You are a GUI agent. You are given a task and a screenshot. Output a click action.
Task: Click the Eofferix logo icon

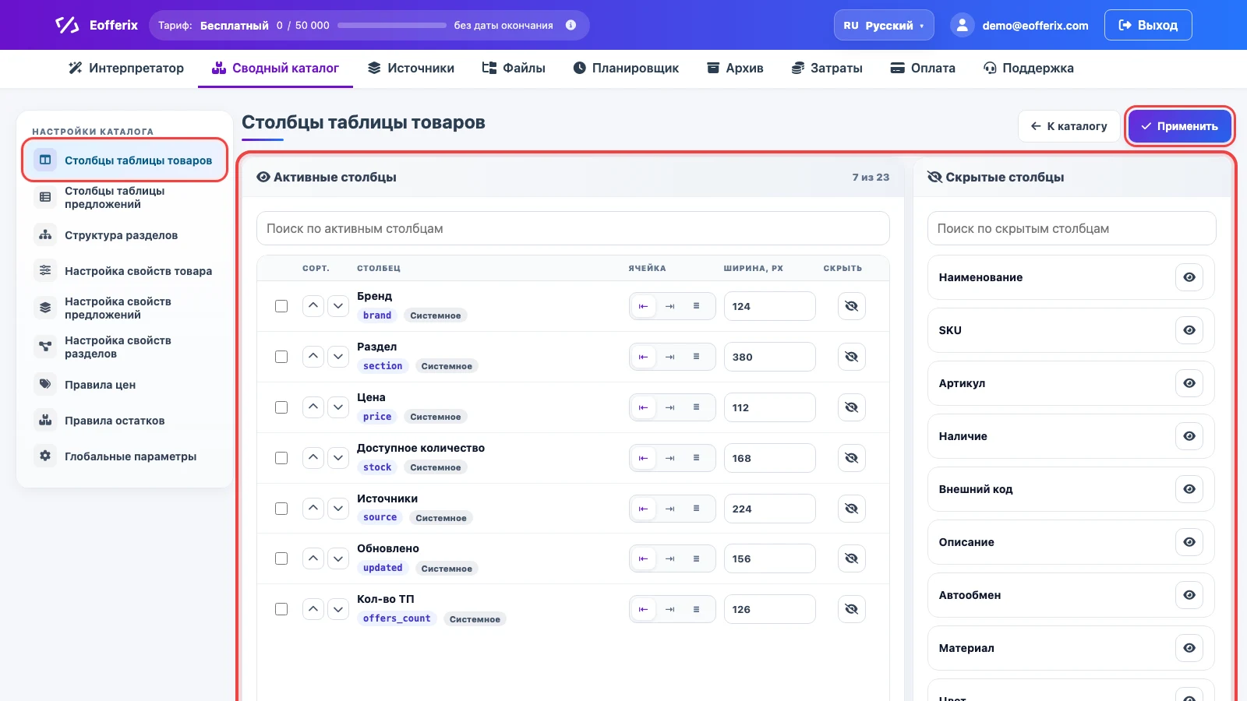tap(67, 25)
